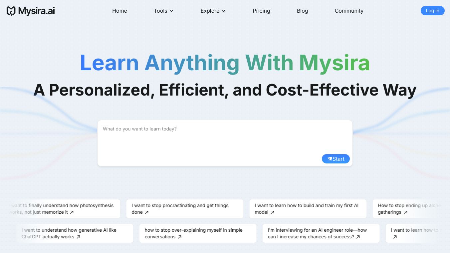Click the arrow icon on the photosynthesis suggestion

[x=72, y=212]
